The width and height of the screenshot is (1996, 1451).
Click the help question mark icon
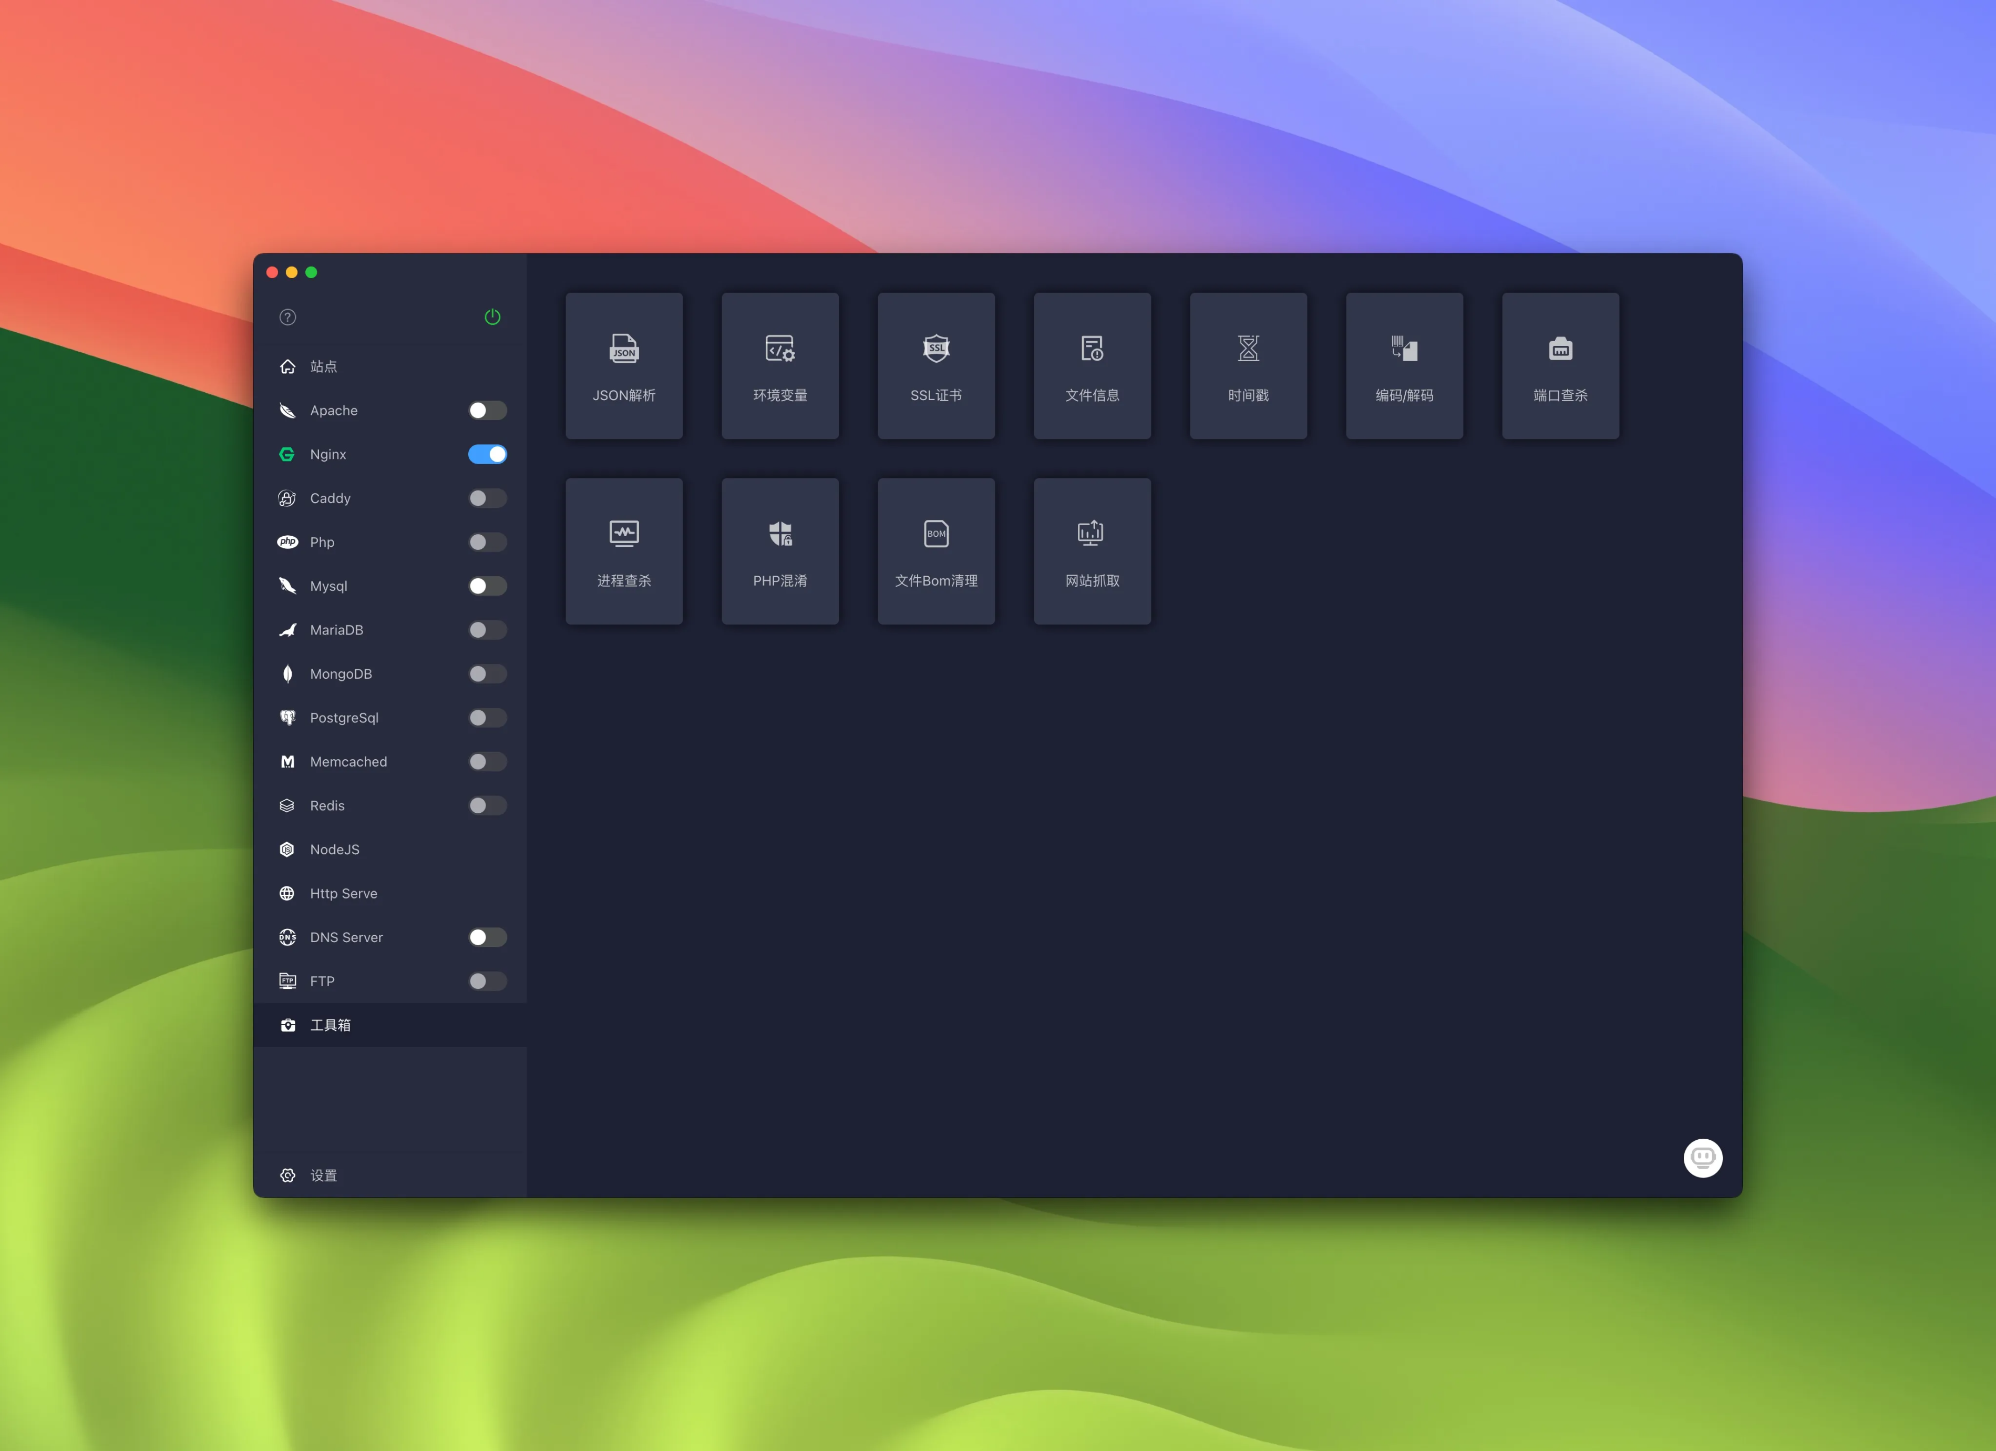coord(288,317)
